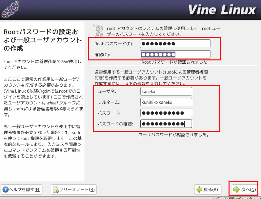Click the 'Root パスワード(P):' label
The width and height of the screenshot is (261, 199).
pyautogui.click(x=114, y=44)
